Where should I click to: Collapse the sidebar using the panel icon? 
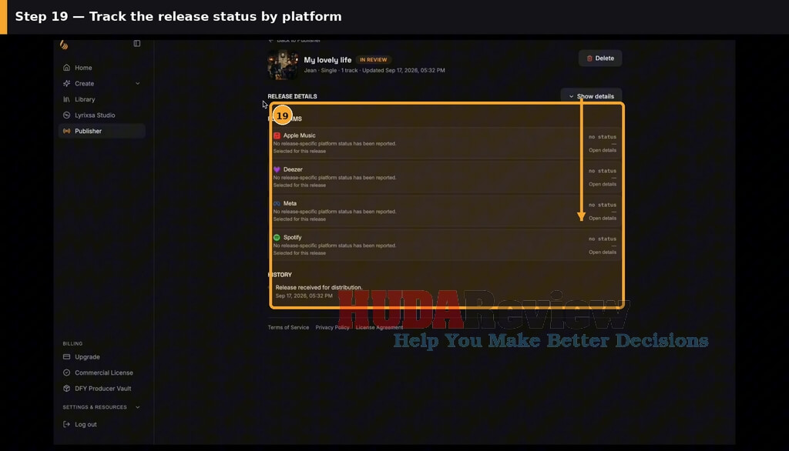(137, 44)
